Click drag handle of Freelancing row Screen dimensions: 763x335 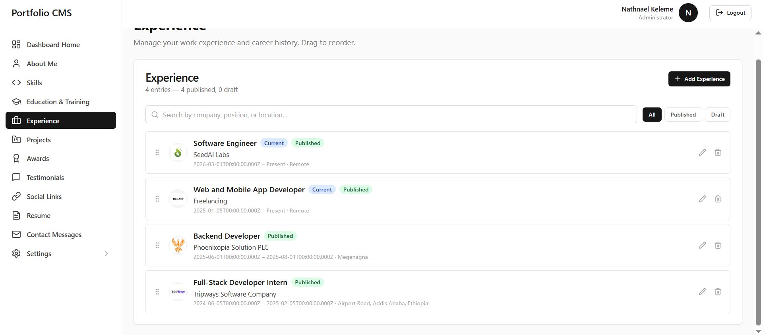[x=157, y=199]
